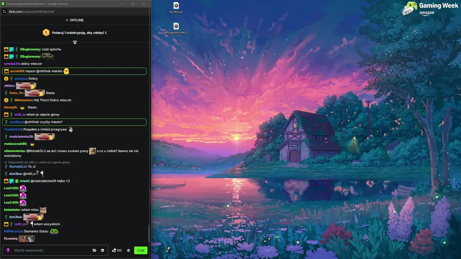Click the last LooC455 purple emote
Screen dimensions: 461x259
coord(23,203)
